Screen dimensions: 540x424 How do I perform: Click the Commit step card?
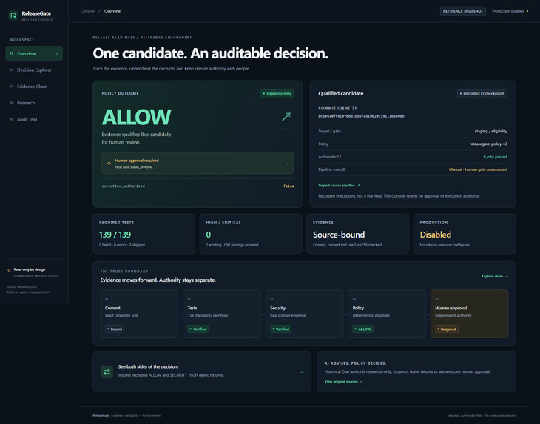[139, 314]
